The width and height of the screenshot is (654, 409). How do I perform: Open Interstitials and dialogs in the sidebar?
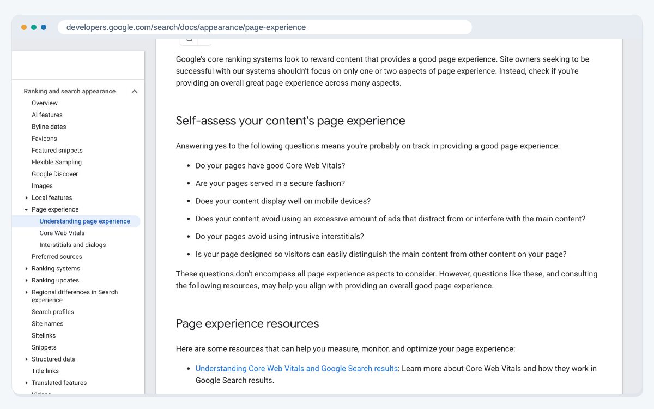73,245
